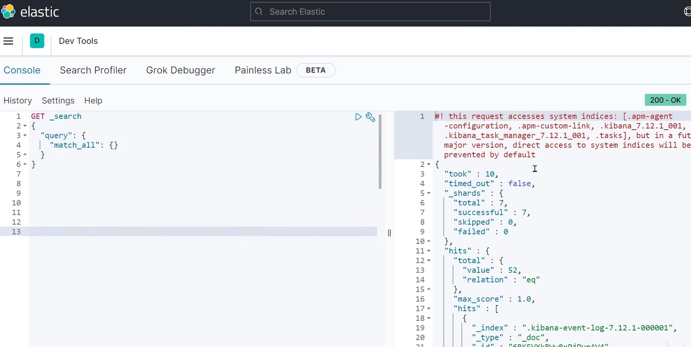Toggle fold marker at response line 10
Screen dimensions: 691x347
pyautogui.click(x=429, y=242)
